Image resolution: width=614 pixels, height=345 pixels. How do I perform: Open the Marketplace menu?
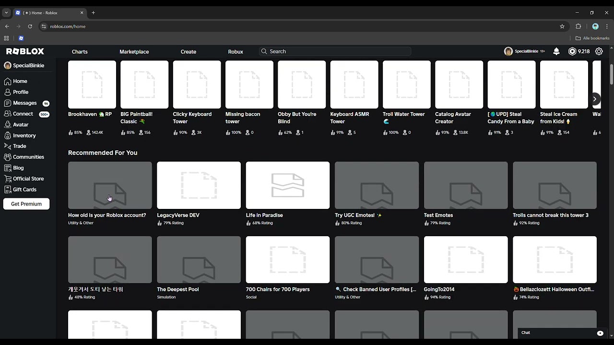tap(134, 52)
